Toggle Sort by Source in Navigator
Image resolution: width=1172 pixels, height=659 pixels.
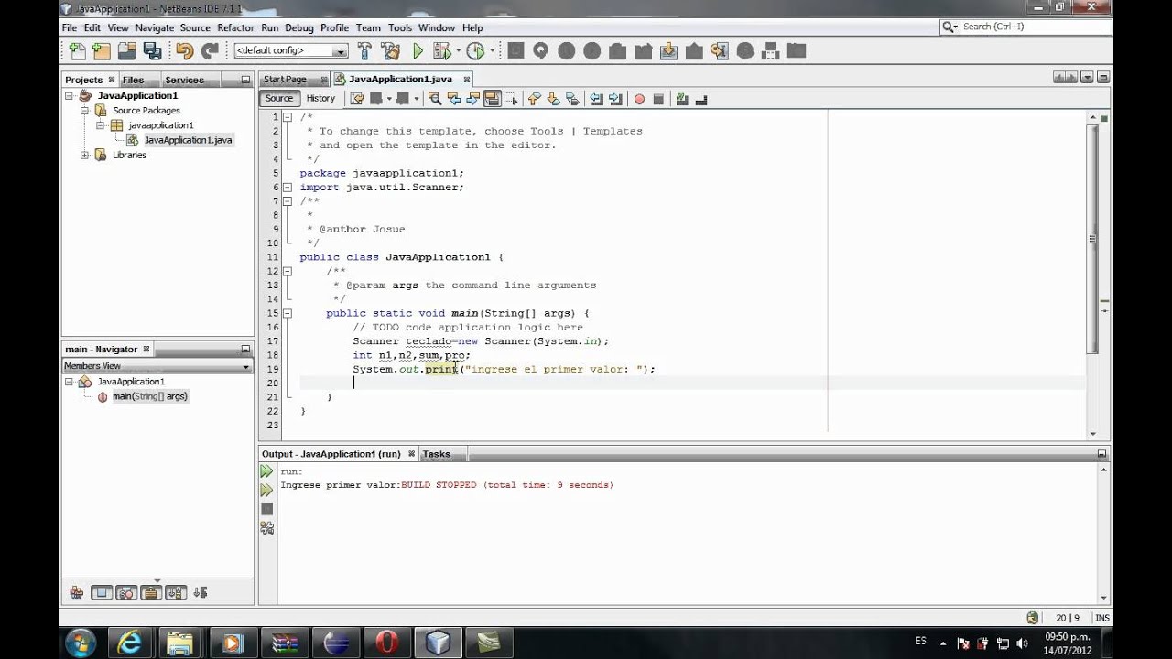tap(201, 592)
